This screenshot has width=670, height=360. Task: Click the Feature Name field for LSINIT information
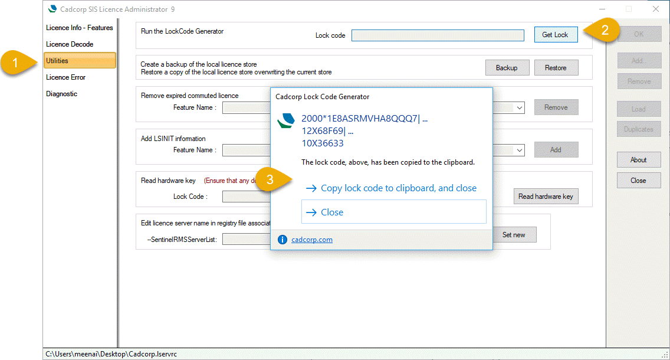247,150
